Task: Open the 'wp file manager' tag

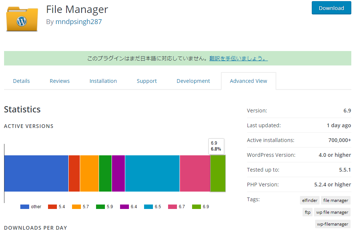Action: coord(332,212)
